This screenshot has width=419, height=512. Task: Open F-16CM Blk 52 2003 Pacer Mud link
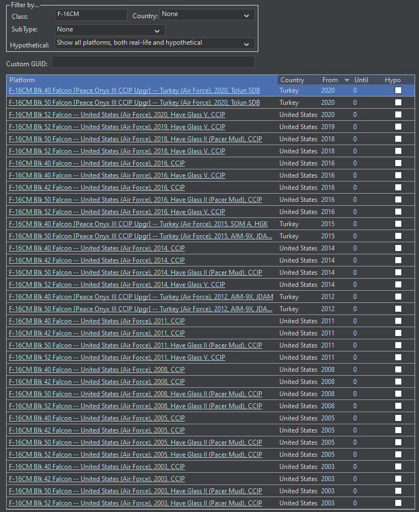tap(135, 503)
